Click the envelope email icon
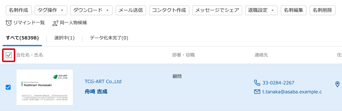Viewport: 342px width, 111px height. coord(257,92)
